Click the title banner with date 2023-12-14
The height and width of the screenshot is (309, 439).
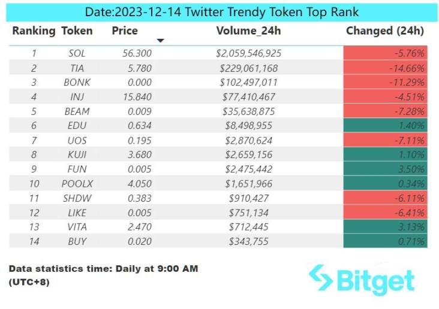tap(222, 13)
